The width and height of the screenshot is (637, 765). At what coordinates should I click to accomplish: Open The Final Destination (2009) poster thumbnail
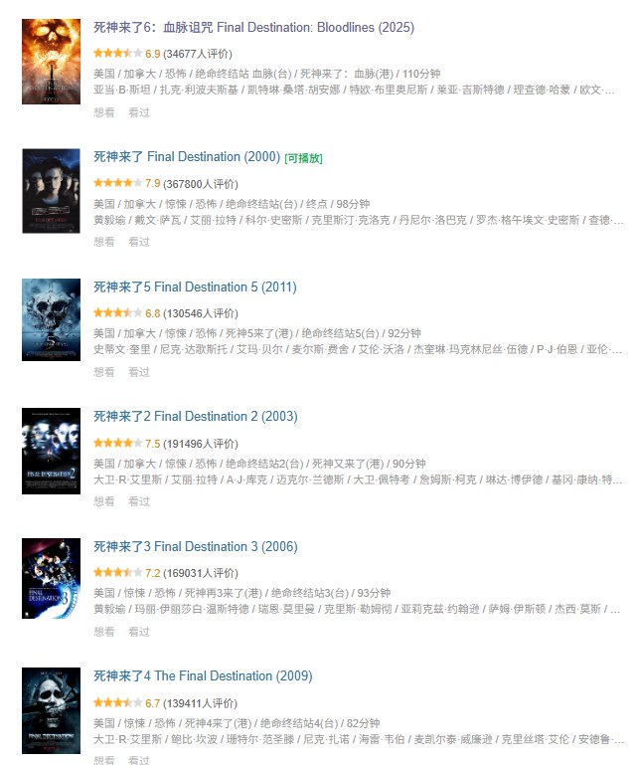tap(51, 711)
